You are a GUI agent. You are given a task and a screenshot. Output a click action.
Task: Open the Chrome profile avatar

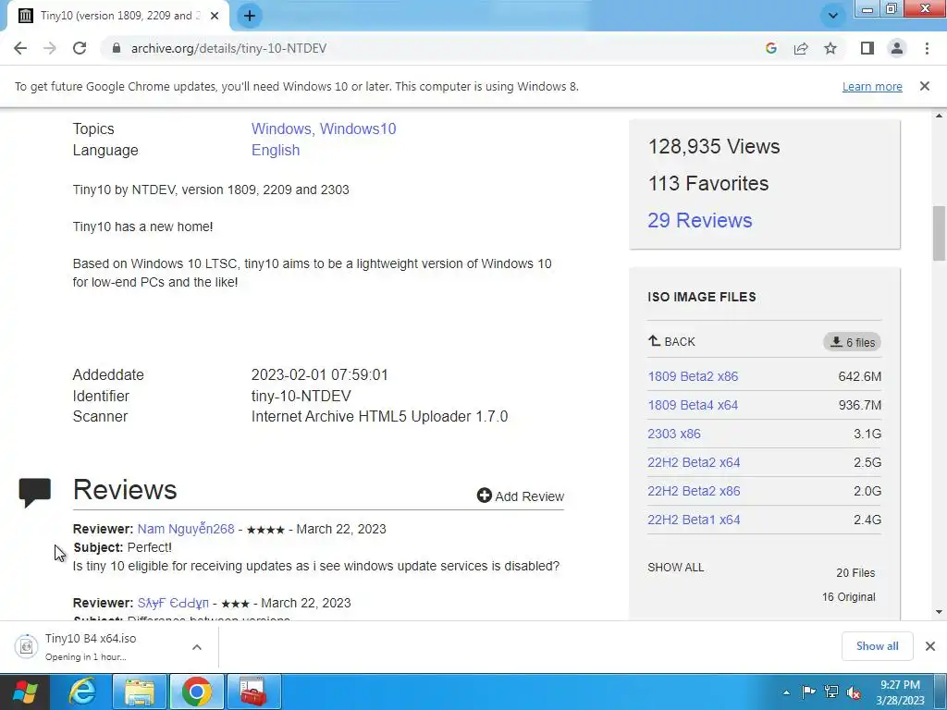(897, 48)
